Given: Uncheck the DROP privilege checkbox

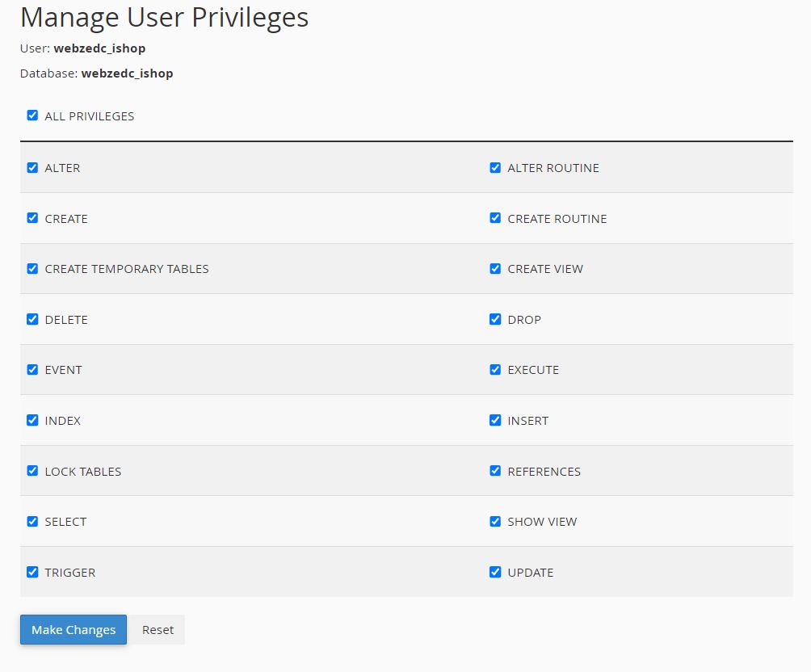Looking at the screenshot, I should (495, 319).
